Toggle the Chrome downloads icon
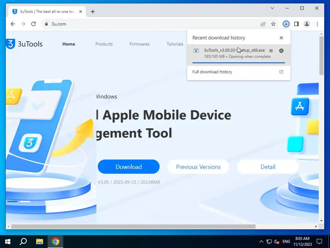Viewport: 330px width, 248px height. point(286,24)
